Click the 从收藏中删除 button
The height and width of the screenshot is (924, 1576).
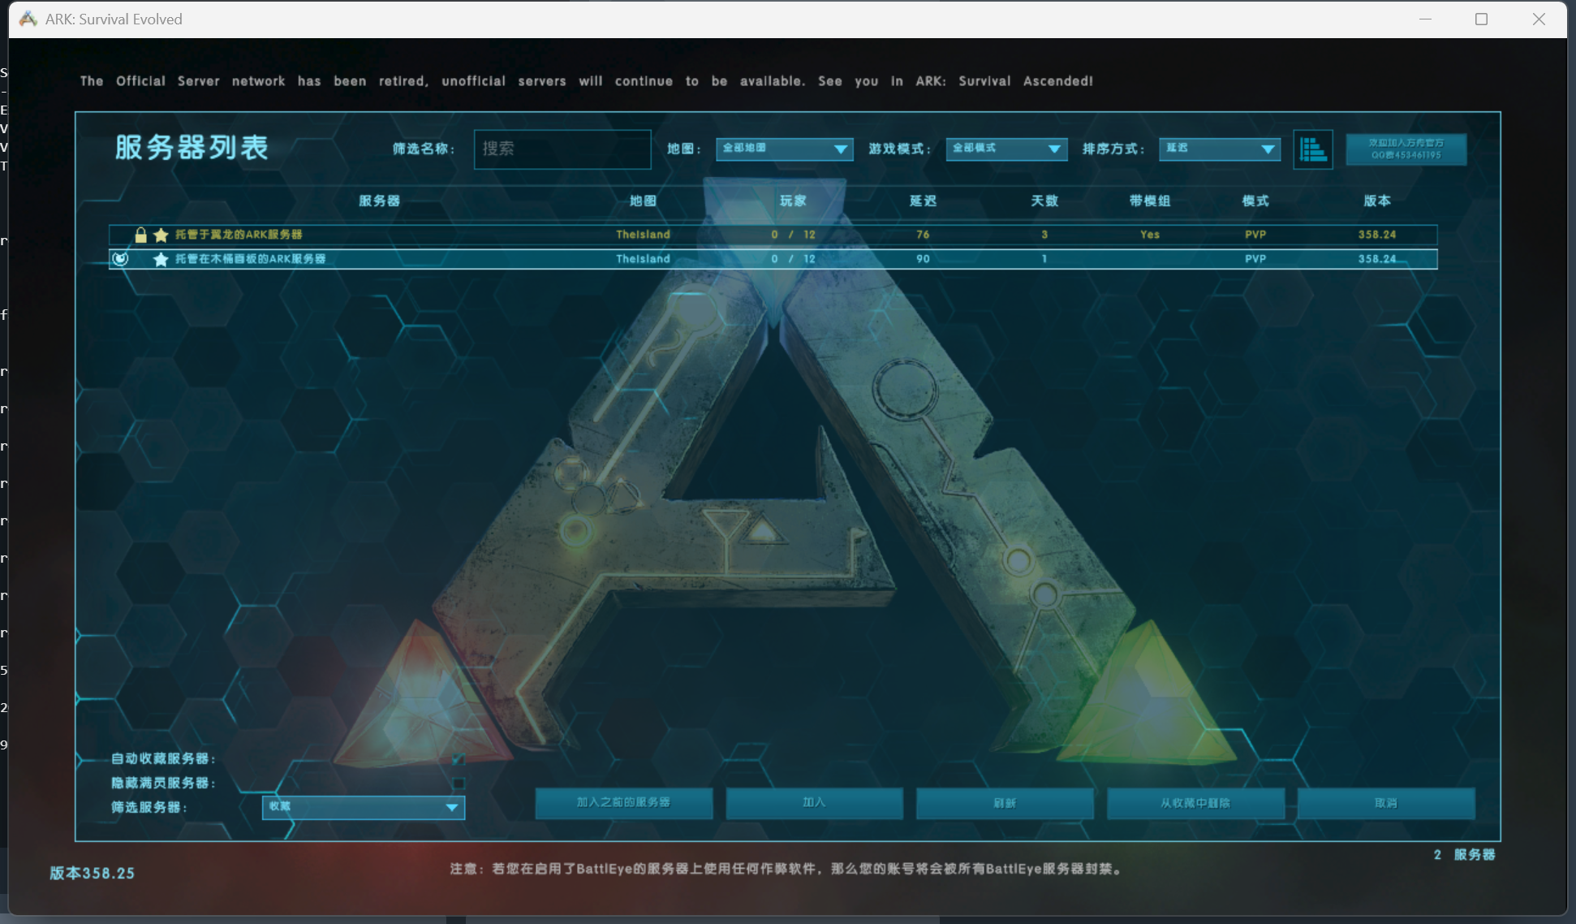pyautogui.click(x=1195, y=803)
